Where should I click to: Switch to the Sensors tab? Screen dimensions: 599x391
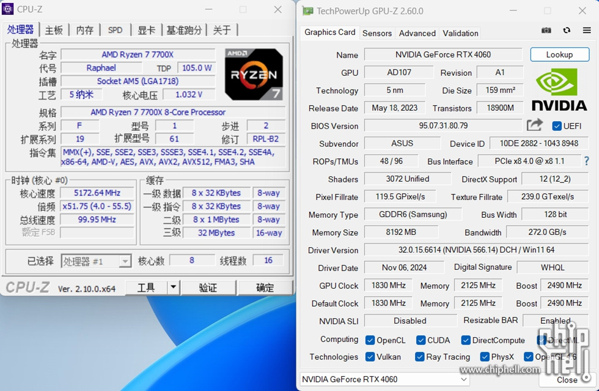(x=377, y=33)
